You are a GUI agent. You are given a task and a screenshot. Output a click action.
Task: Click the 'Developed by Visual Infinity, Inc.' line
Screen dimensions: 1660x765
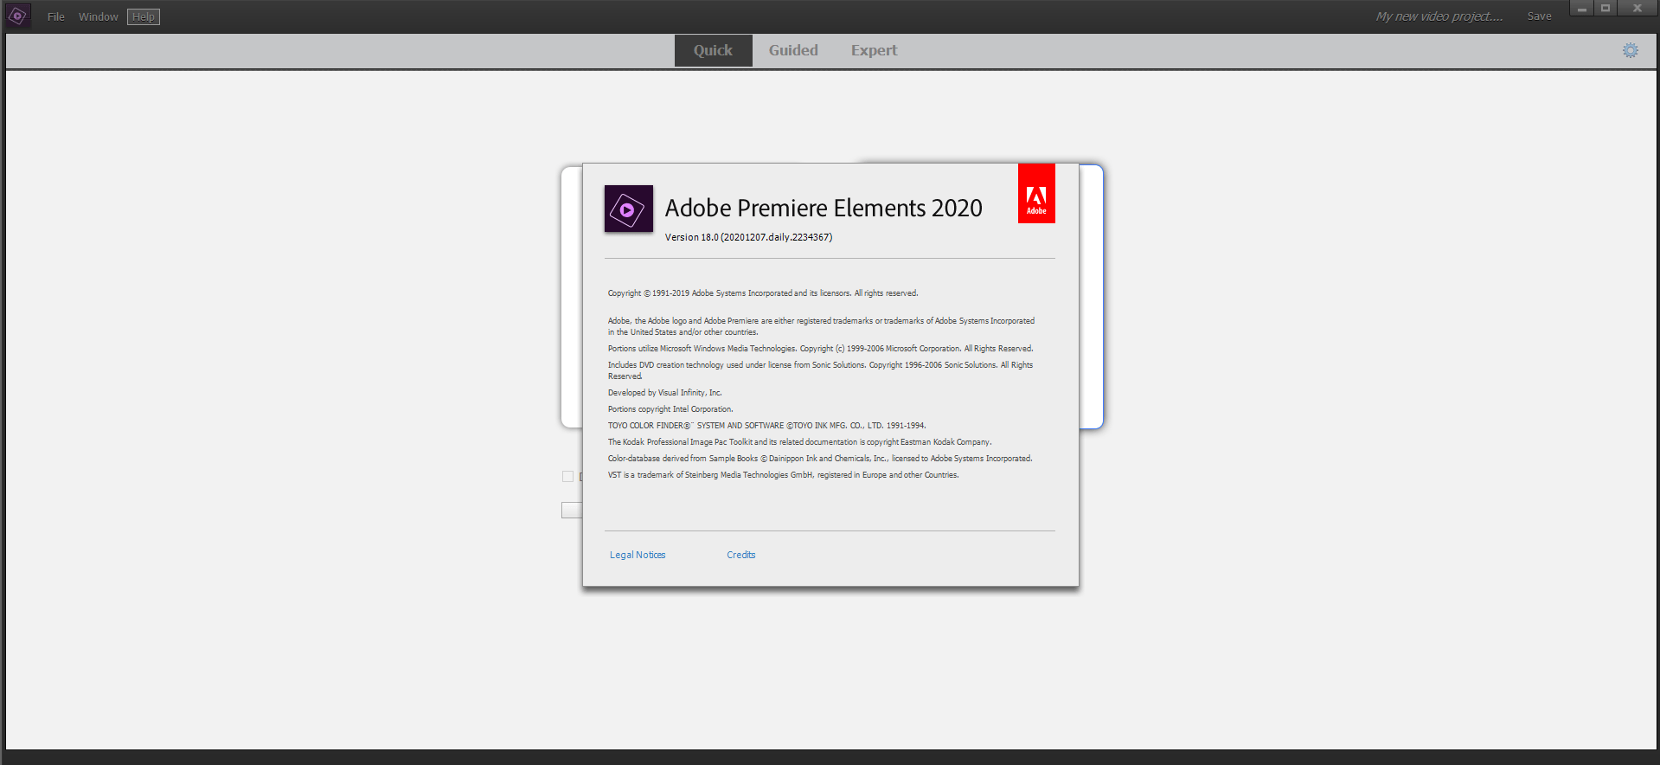pos(664,393)
